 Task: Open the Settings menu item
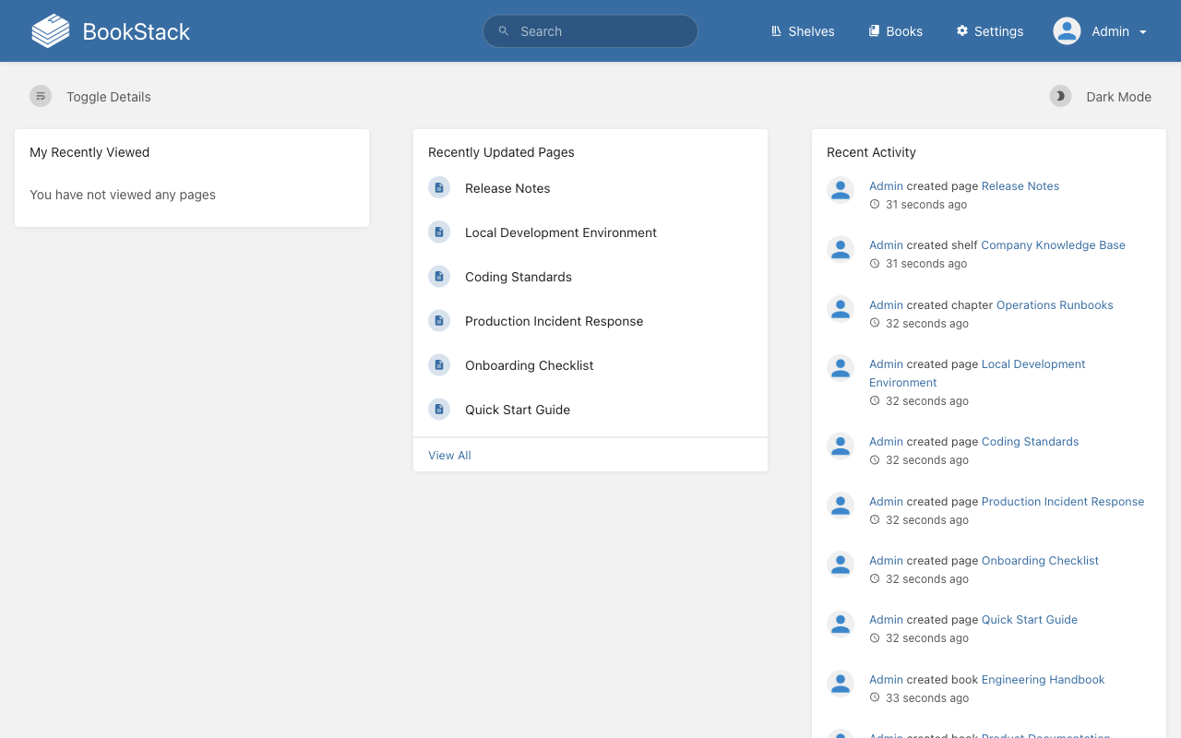click(x=990, y=31)
